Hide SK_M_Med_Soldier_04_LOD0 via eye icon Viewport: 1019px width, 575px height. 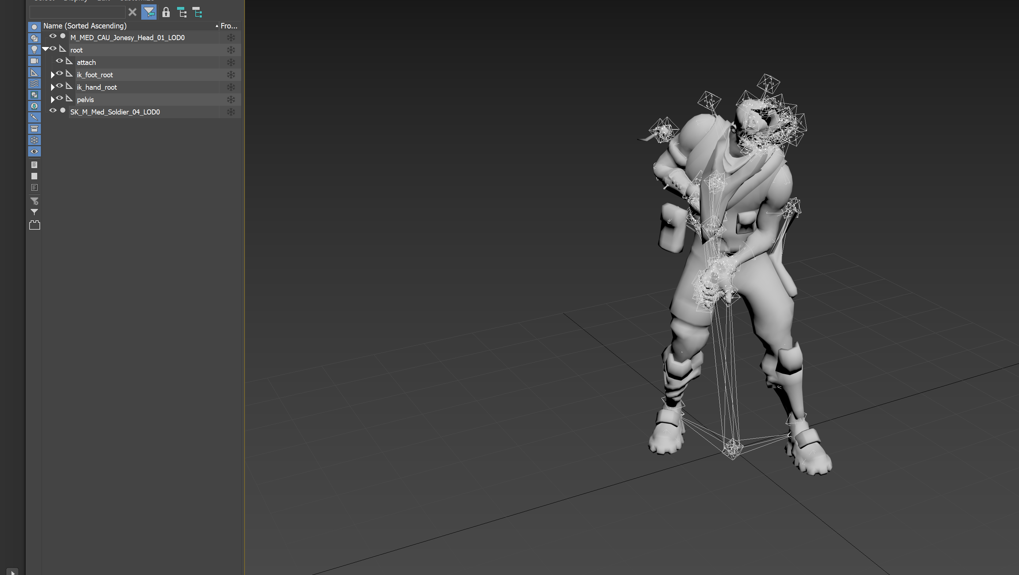(x=53, y=110)
